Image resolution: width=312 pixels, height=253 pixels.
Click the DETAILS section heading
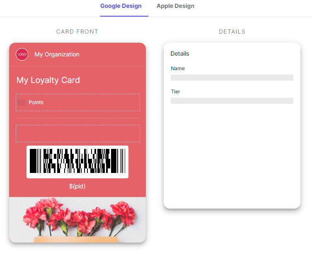[232, 32]
